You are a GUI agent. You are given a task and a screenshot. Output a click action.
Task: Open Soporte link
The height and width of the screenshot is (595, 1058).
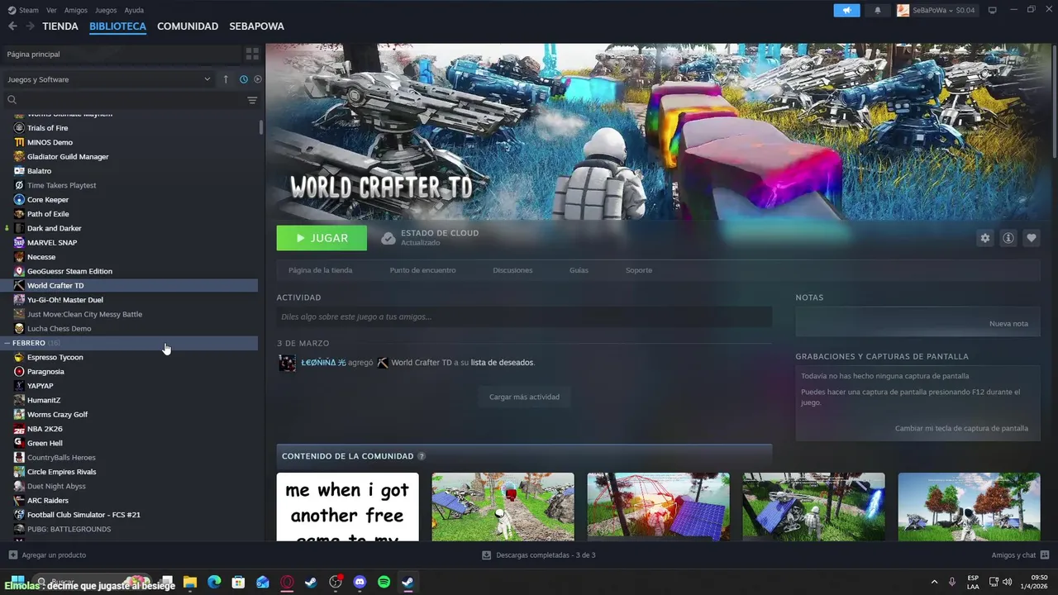coord(639,270)
